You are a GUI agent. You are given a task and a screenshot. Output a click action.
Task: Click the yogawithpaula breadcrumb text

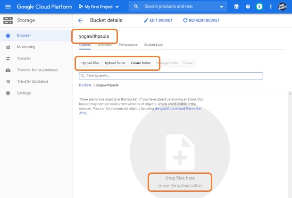[x=107, y=85]
